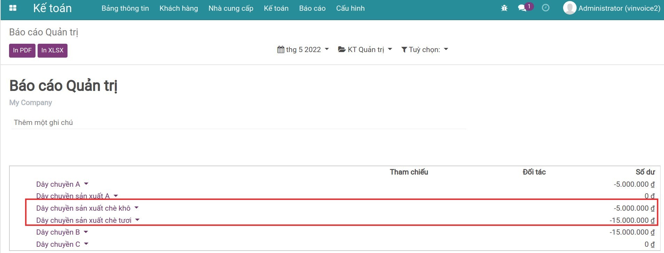Open the Bảng thông tin menu
664x253 pixels.
click(125, 8)
